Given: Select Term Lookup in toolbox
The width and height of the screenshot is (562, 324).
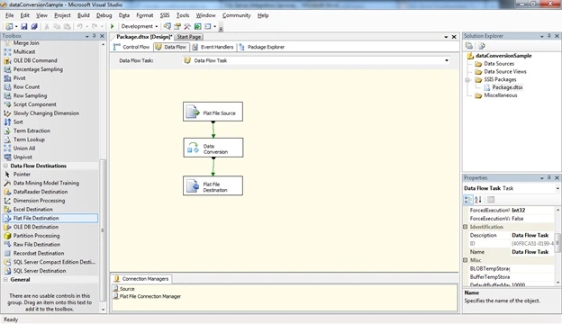Looking at the screenshot, I should 29,139.
